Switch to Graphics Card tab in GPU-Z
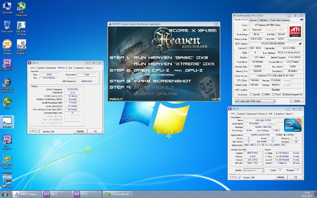This screenshot has height=198, width=317. click(241, 20)
